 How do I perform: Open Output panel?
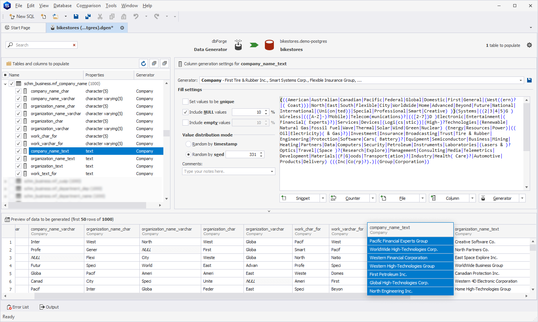[49, 307]
